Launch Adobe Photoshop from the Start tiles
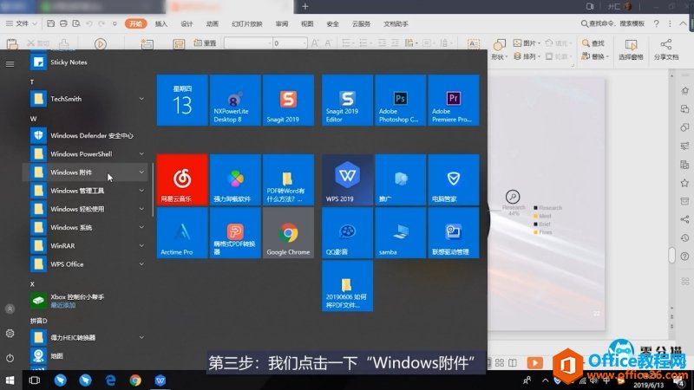Screen dimensions: 694x390 [x=399, y=99]
